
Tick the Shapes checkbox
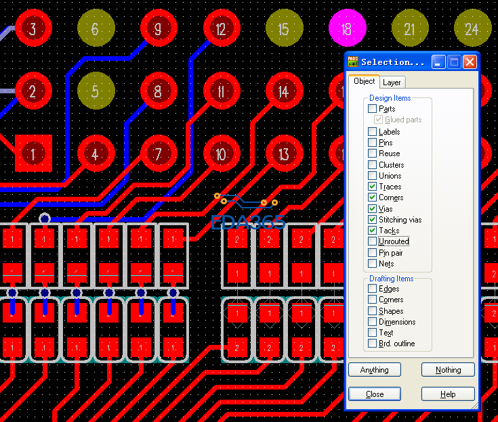point(372,311)
